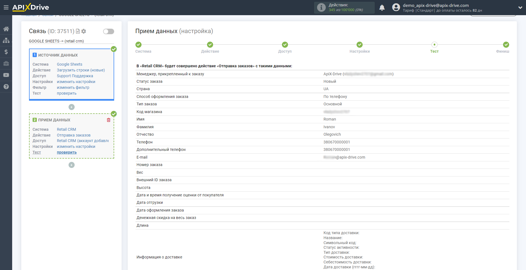Image resolution: width=526 pixels, height=270 pixels.
Task: Click Отправка заказов action link
Action: [74, 135]
